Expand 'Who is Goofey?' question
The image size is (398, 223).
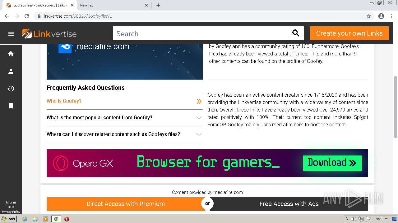click(125, 101)
